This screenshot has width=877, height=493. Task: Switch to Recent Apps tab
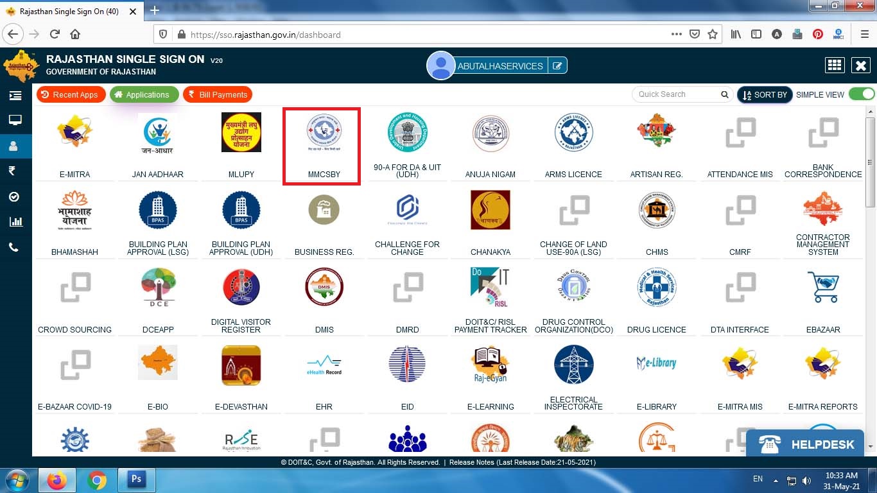pos(71,94)
